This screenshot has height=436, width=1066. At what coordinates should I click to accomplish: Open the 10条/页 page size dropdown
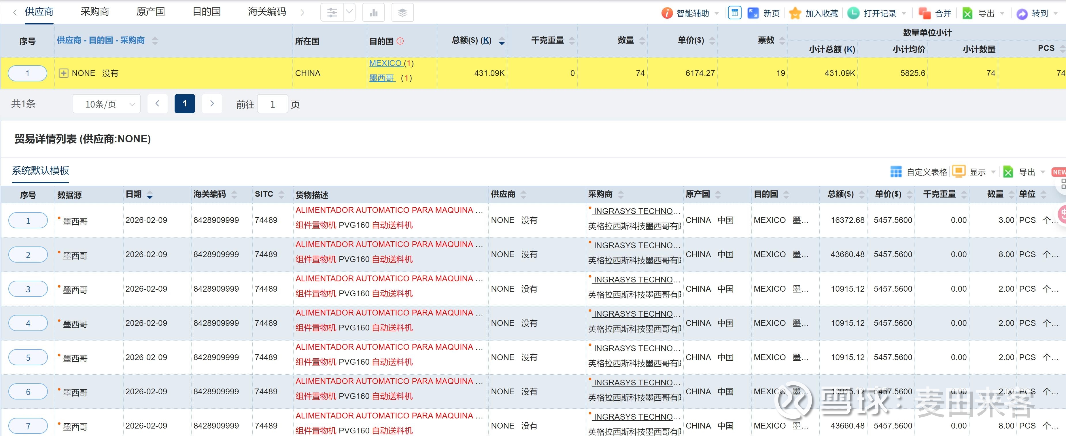[106, 104]
